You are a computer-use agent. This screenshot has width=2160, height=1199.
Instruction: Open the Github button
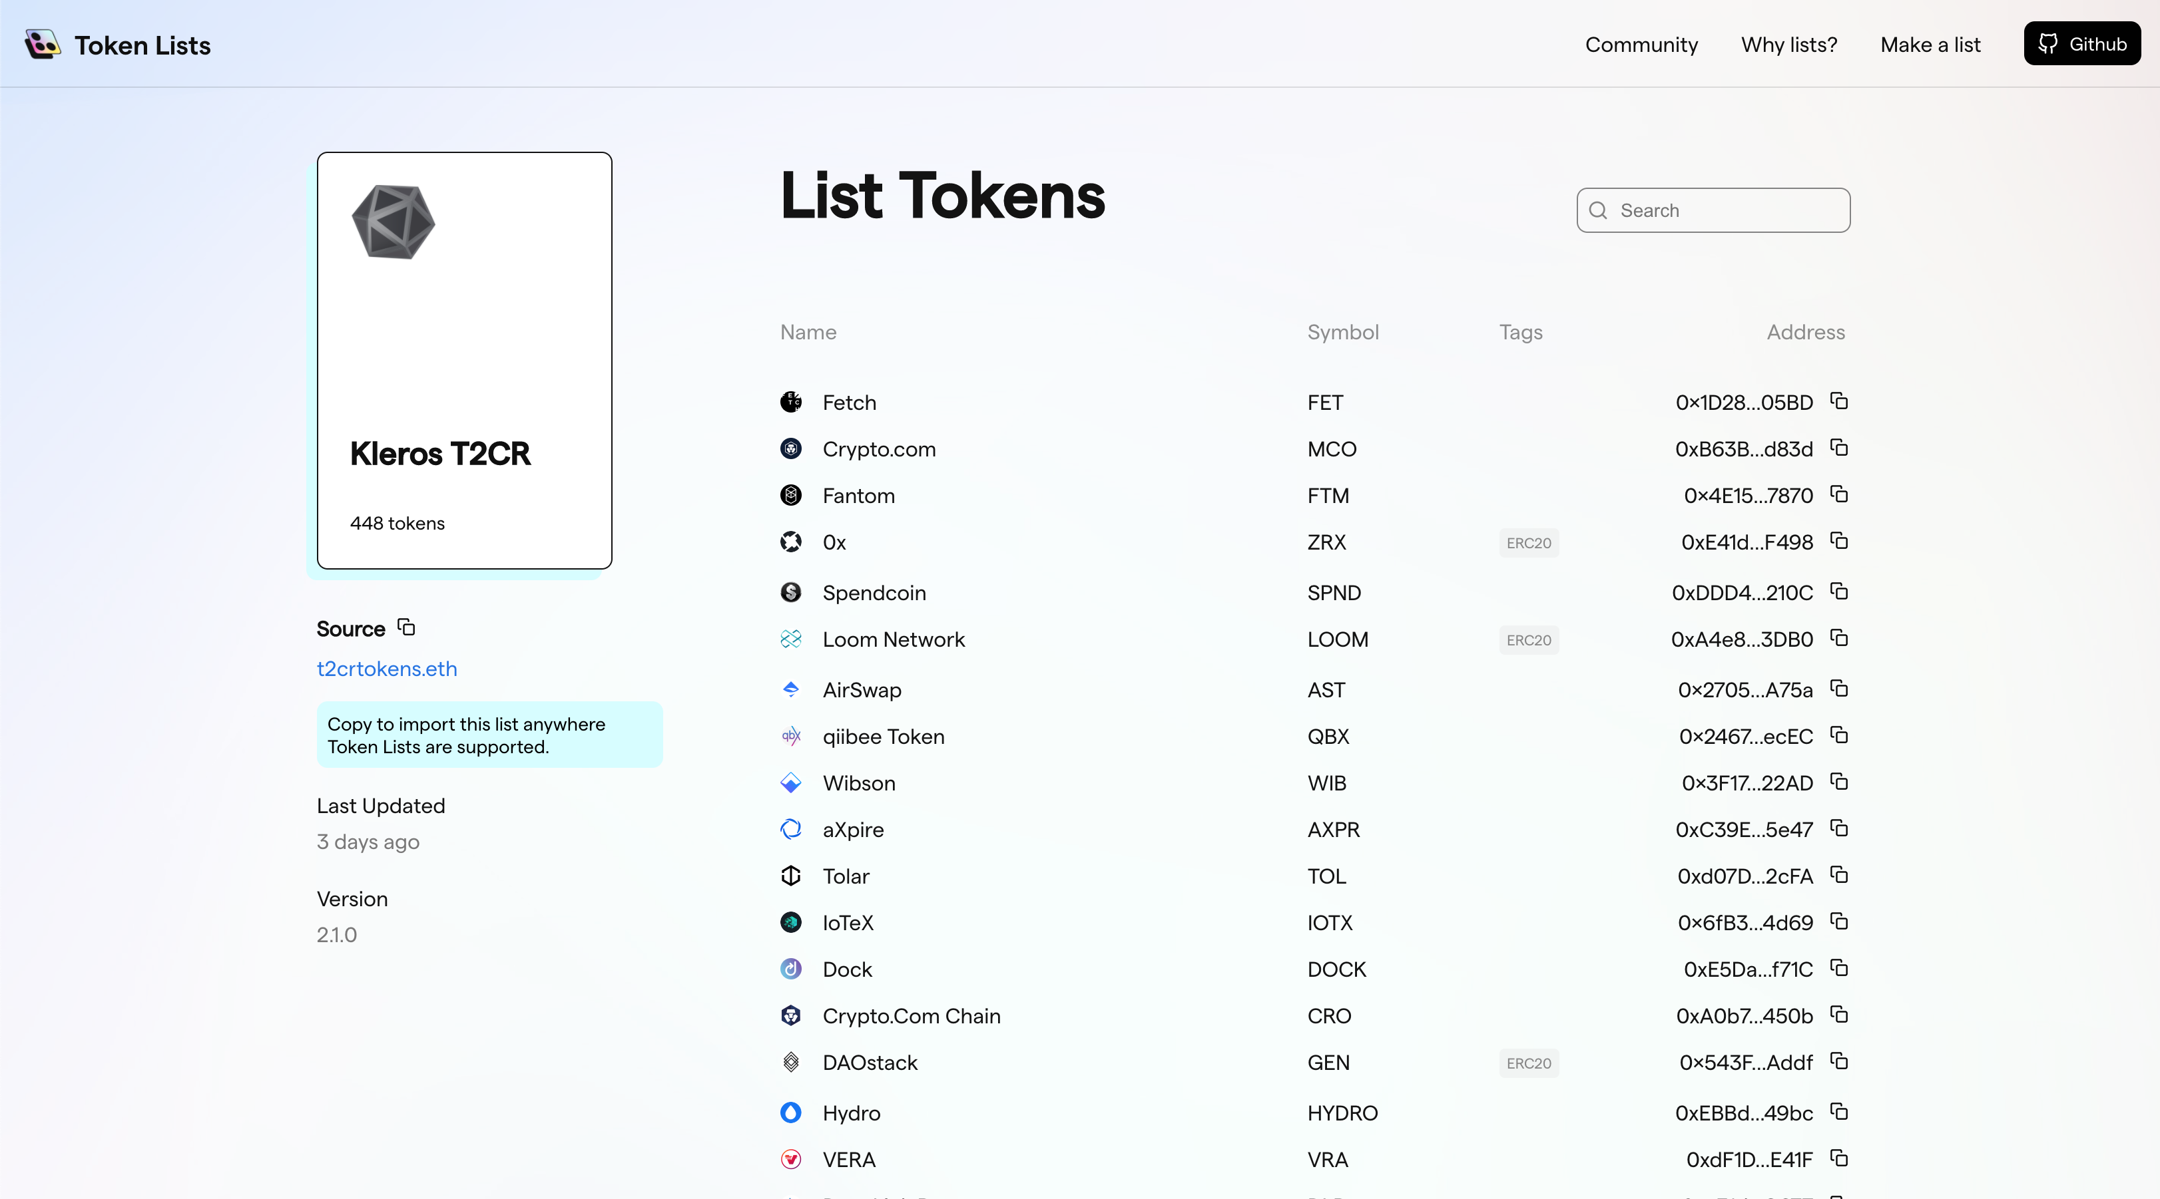pos(2081,43)
